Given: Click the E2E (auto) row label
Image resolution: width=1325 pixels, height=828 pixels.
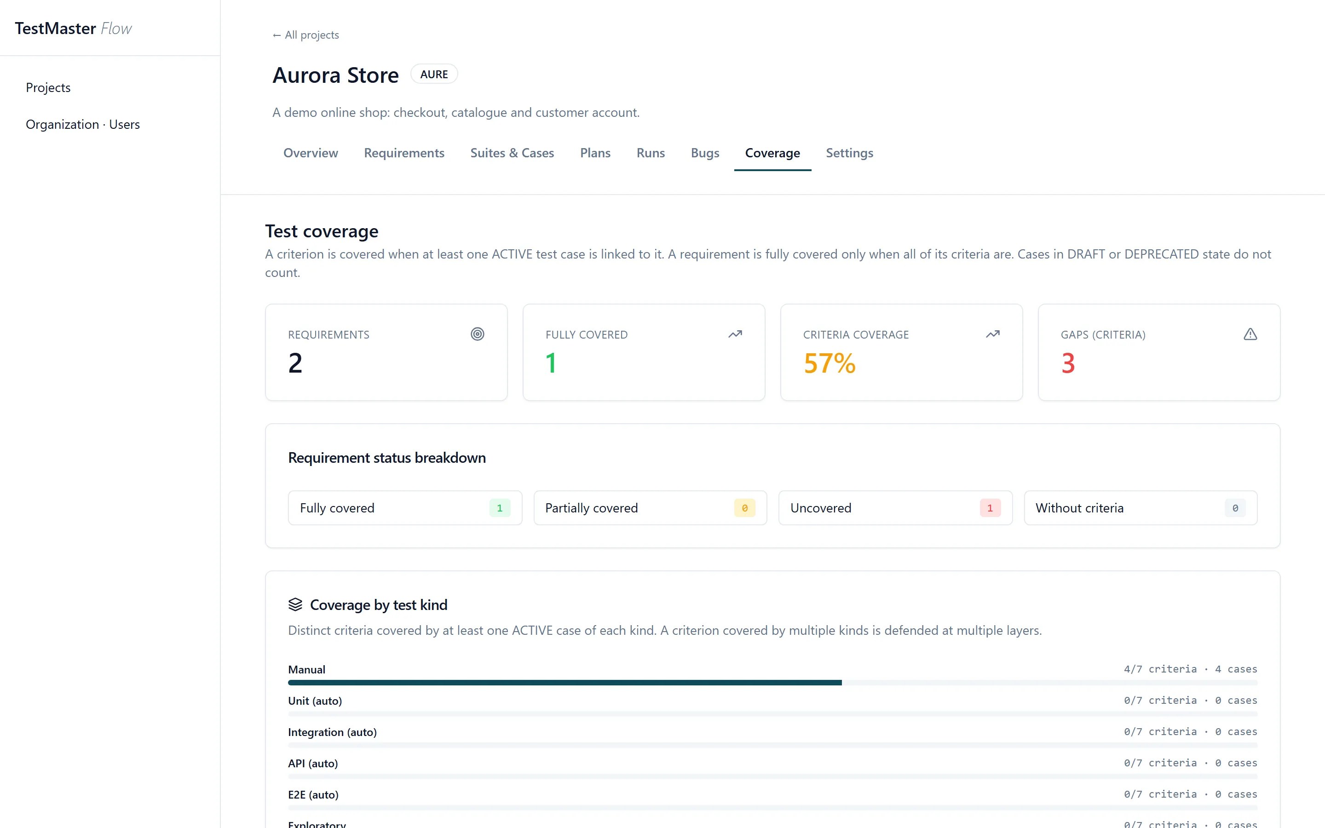Looking at the screenshot, I should (313, 794).
